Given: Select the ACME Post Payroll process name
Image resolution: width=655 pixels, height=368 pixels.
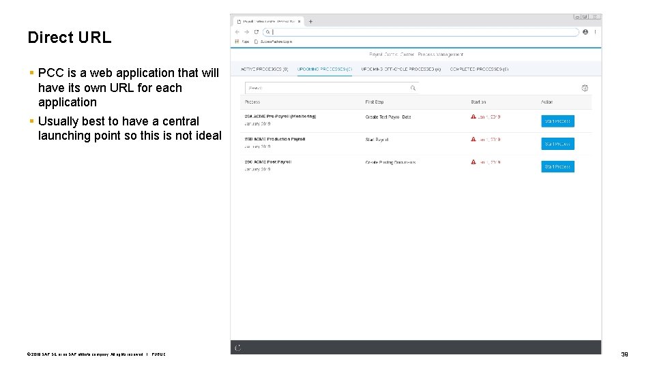Looking at the screenshot, I should click(267, 162).
